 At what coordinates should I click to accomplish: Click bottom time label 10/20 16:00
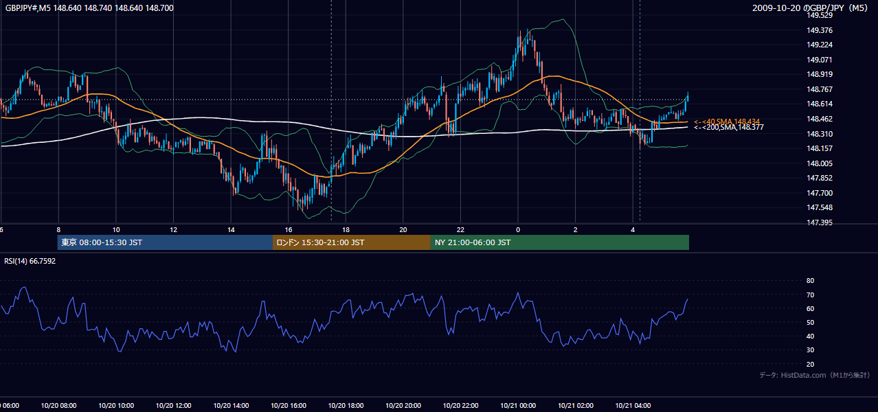[288, 406]
